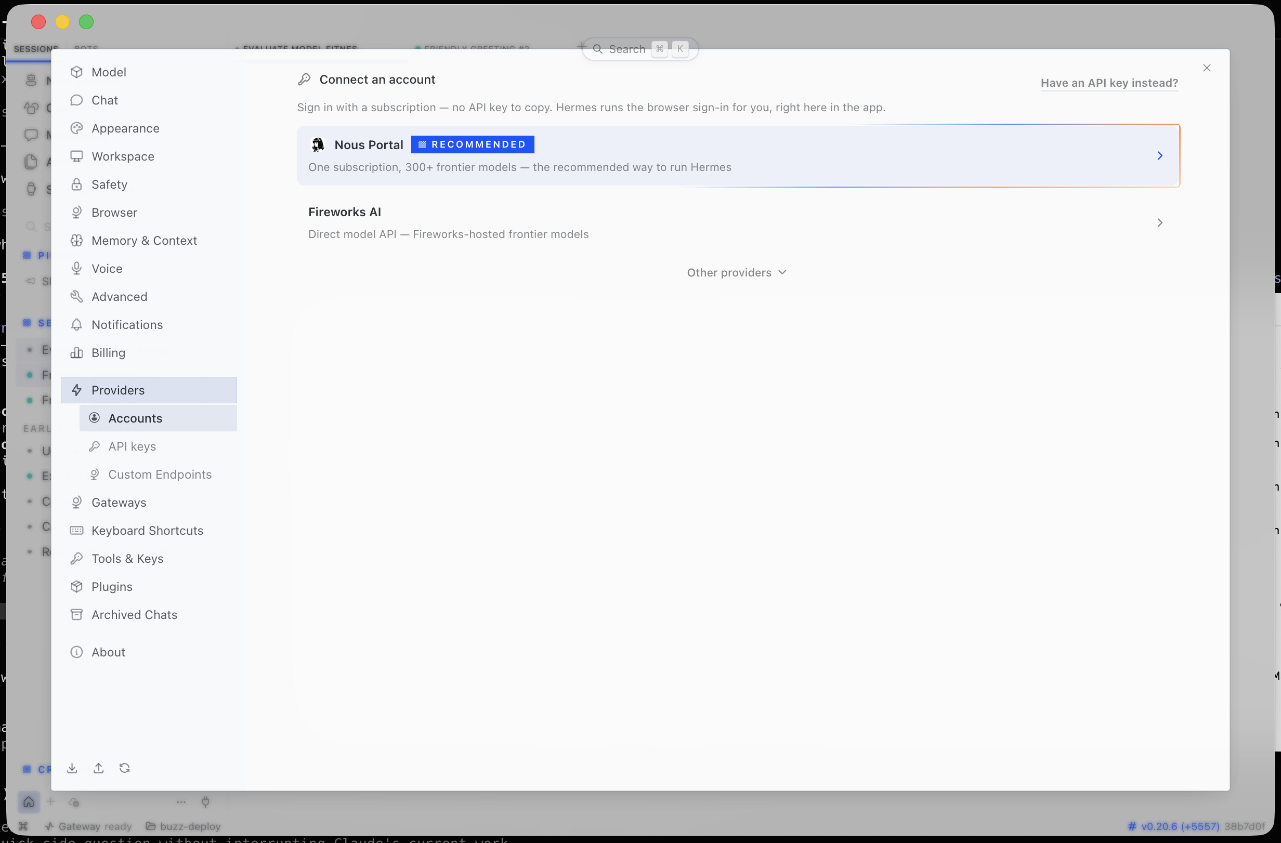Viewport: 1281px width, 843px height.
Task: Click the Voice microphone settings entry
Action: tap(149, 269)
